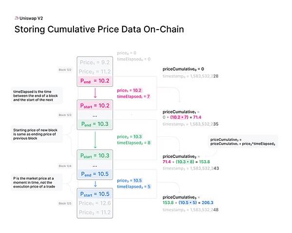Click the Uniswap unicorn logo icon
Viewport: 292px width, 233px height.
(x=17, y=18)
